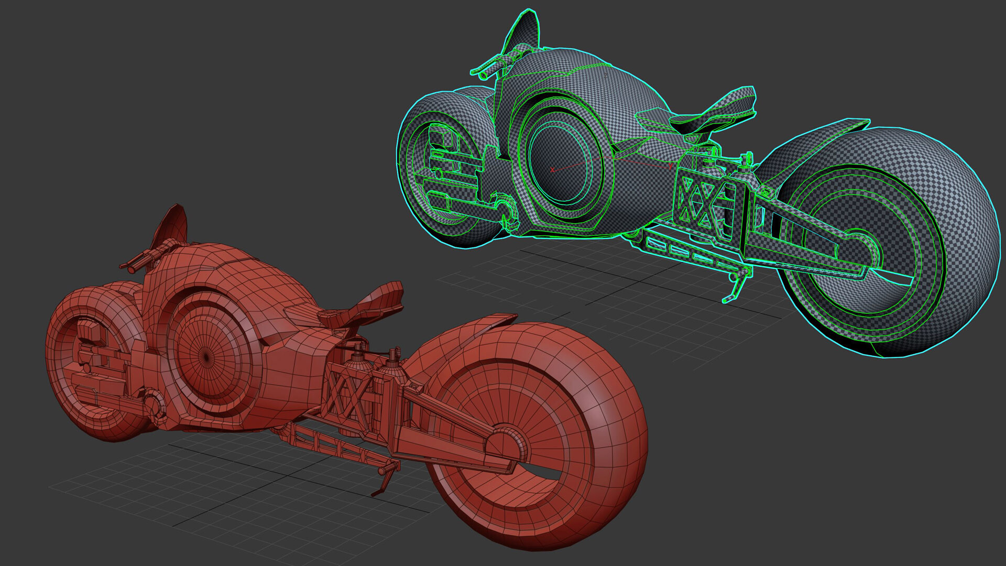The height and width of the screenshot is (566, 1006).
Task: Click the kickstand on the checkered motorcycle
Action: point(736,286)
